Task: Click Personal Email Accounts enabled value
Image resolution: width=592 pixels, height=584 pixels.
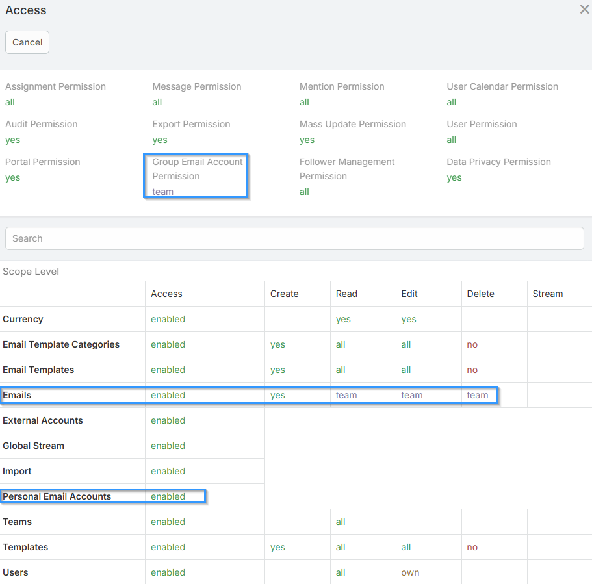Action: click(168, 496)
